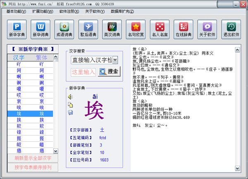Click the 汉字 column header
Image resolution: width=248 pixels, height=179 pixels.
click(19, 58)
